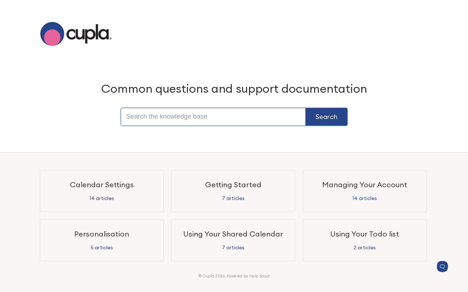The width and height of the screenshot is (468, 292).
Task: Open the Calendar Settings category
Action: [102, 185]
